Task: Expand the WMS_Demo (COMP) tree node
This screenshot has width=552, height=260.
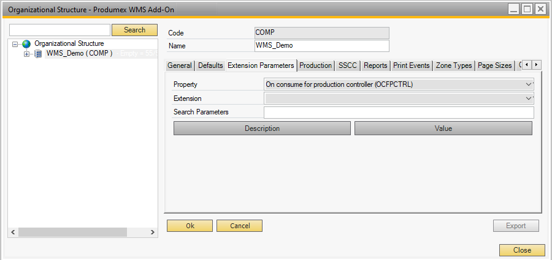Action: 26,54
